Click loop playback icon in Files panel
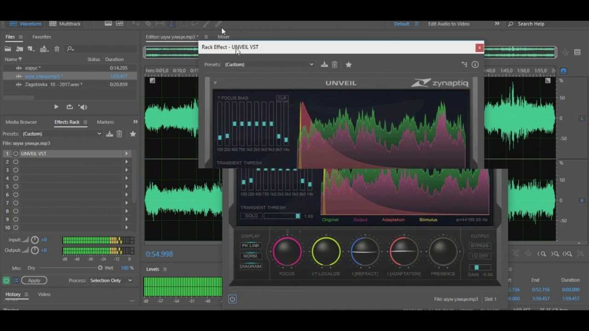 point(69,107)
